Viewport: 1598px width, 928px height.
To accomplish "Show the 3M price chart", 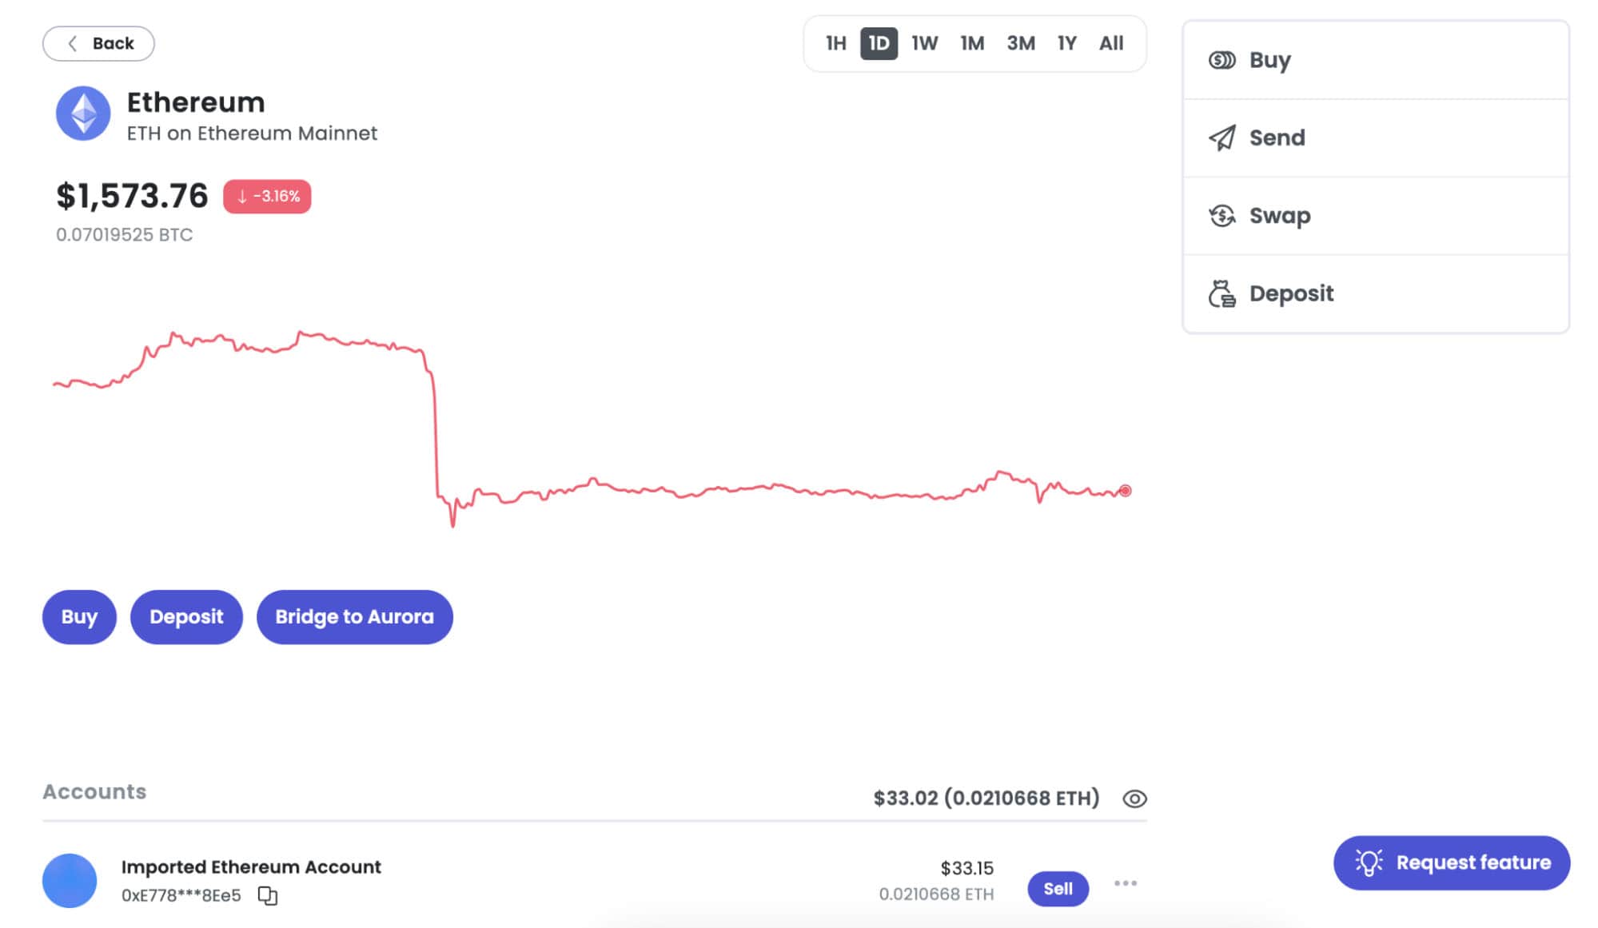I will (1021, 43).
